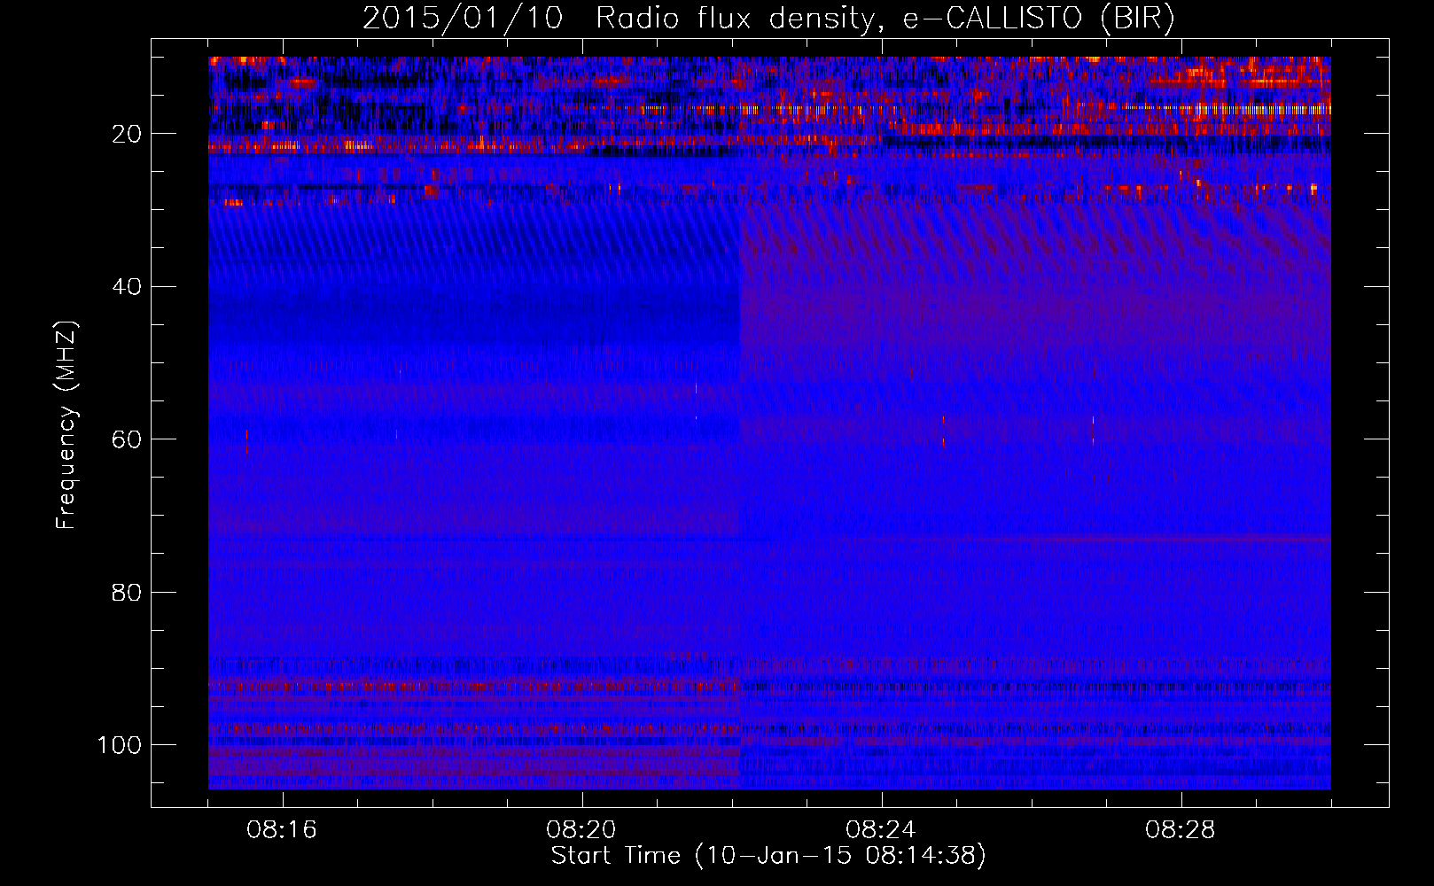Click the 08:28 time tick label
Viewport: 1434px width, 886px height.
coord(1181,830)
